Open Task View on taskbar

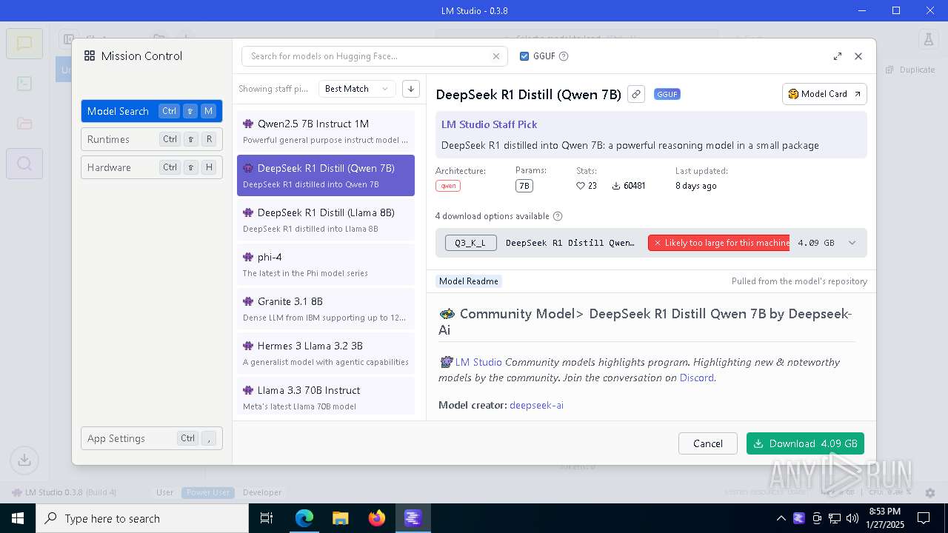pyautogui.click(x=267, y=518)
